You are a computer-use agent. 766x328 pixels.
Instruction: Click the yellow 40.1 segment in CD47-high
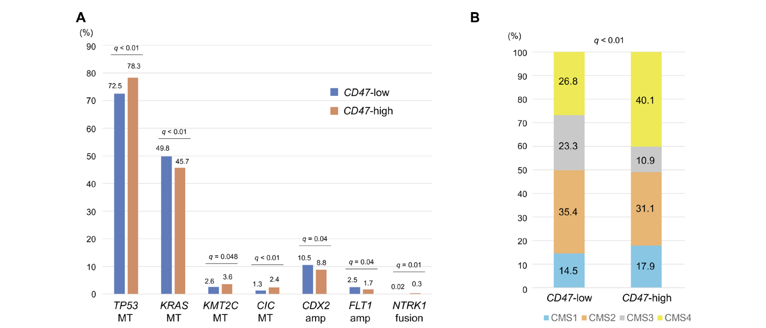646,99
